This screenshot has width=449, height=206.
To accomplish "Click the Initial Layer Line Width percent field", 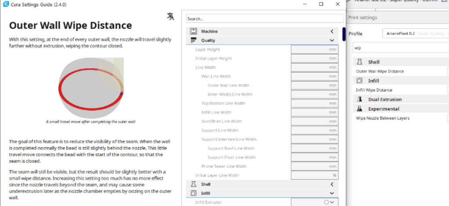I will (x=314, y=175).
